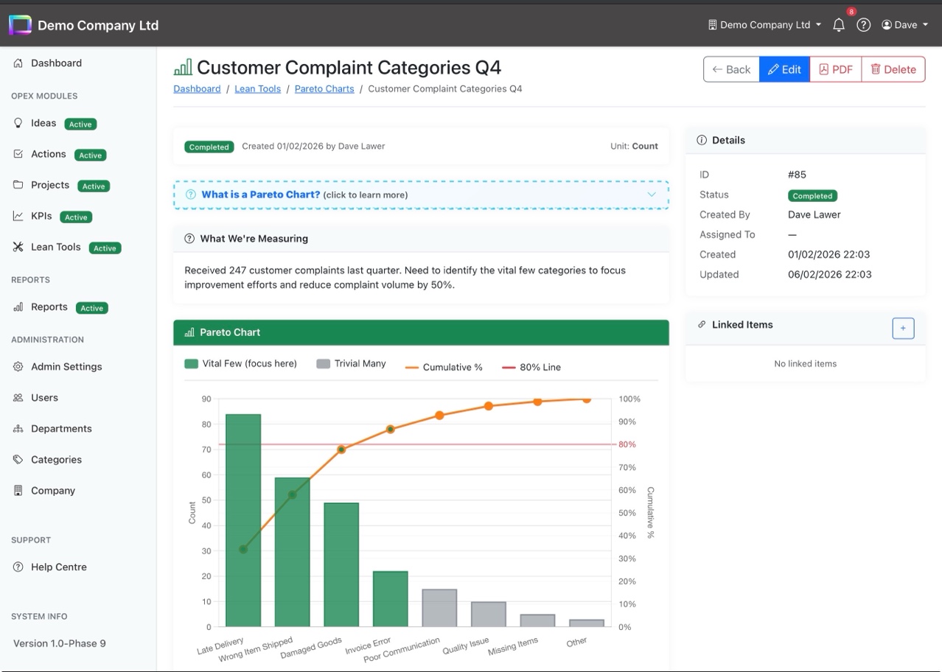Expand the 'What is a Pareto Chart?' section
The image size is (942, 672).
pyautogui.click(x=421, y=195)
